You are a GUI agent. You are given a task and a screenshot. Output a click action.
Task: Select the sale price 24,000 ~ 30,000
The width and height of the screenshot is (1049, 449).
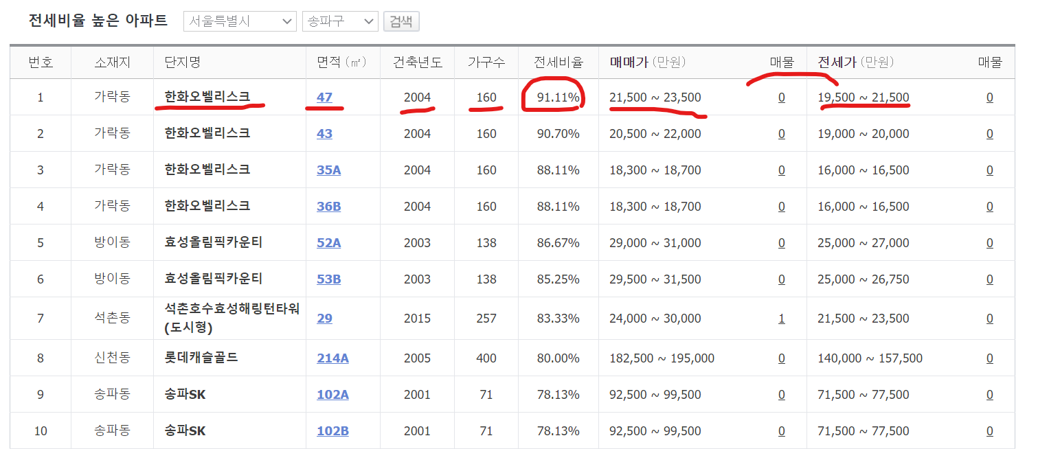[655, 319]
